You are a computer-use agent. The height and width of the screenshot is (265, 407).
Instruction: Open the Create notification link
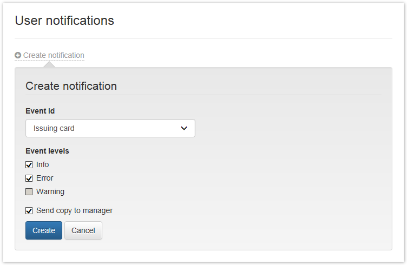coord(53,55)
